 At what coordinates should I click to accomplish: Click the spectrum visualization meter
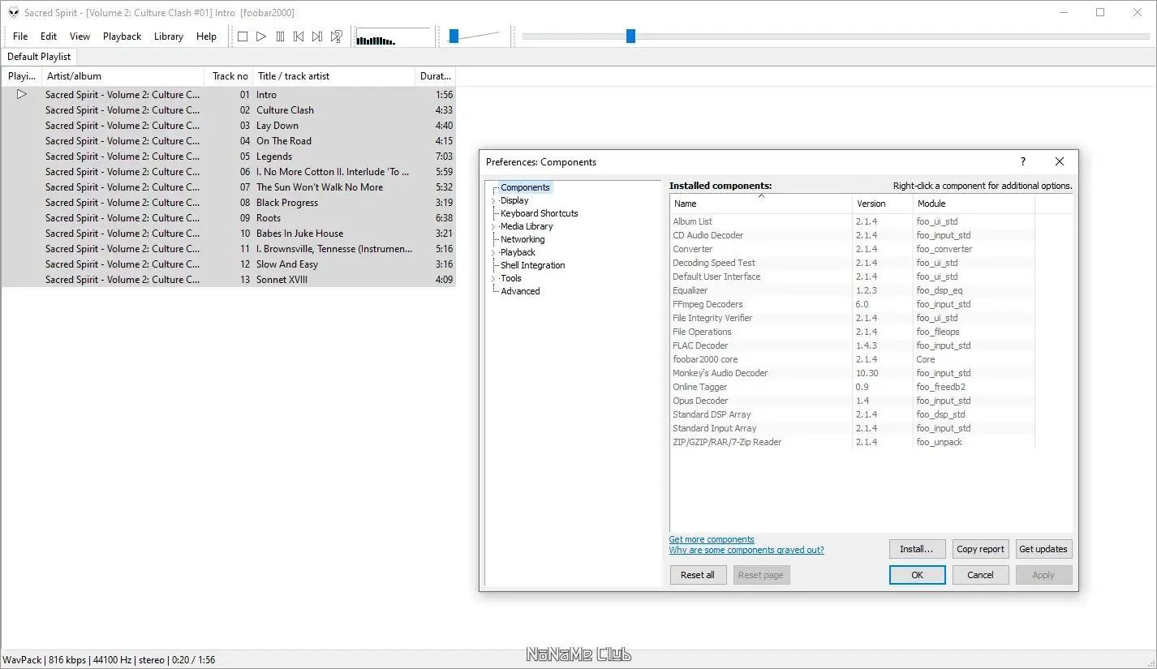[393, 37]
